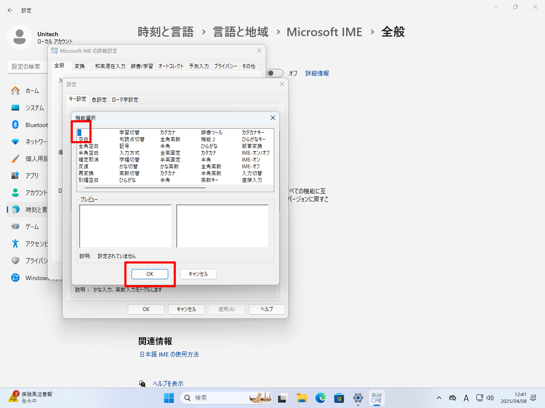Image resolution: width=545 pixels, height=408 pixels.
Task: Select 句読点切替 in the function list
Action: [x=132, y=139]
